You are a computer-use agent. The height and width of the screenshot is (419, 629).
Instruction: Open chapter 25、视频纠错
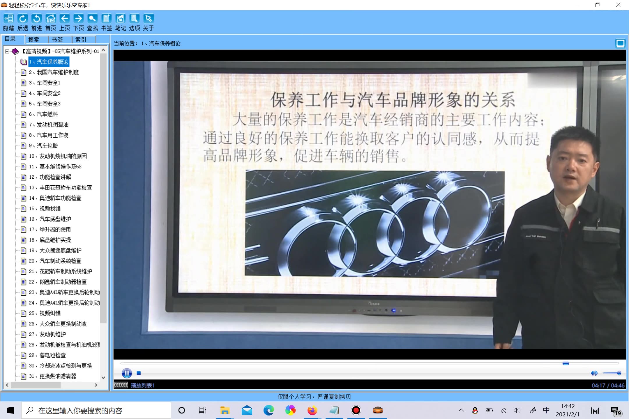point(45,313)
